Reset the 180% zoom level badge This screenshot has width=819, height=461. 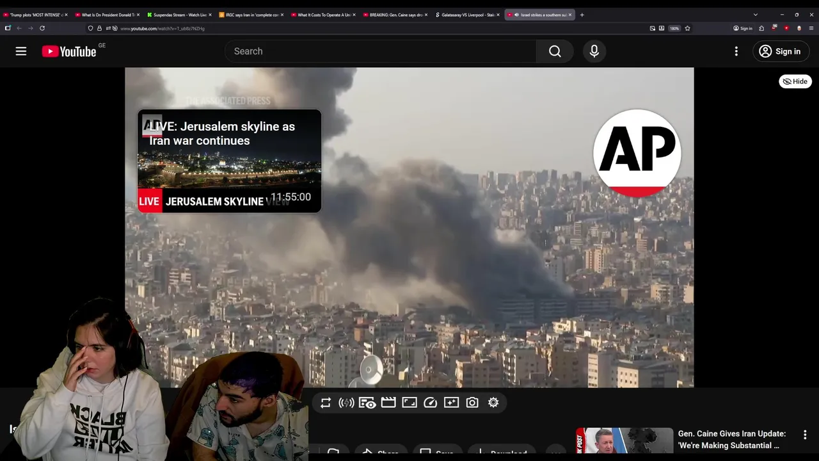tap(674, 28)
